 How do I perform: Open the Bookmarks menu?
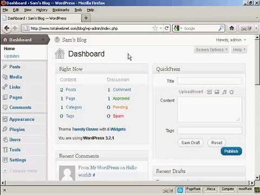[x=61, y=10]
